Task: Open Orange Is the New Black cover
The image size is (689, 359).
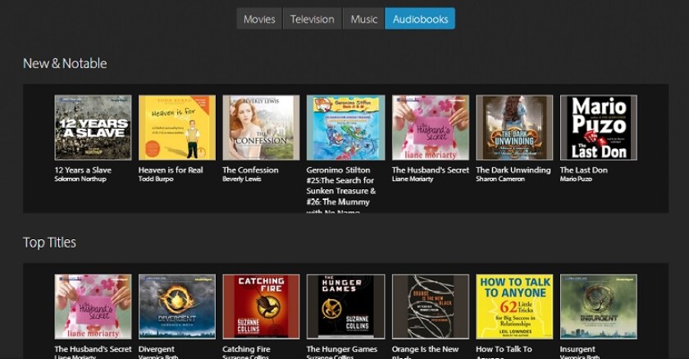Action: 430,307
